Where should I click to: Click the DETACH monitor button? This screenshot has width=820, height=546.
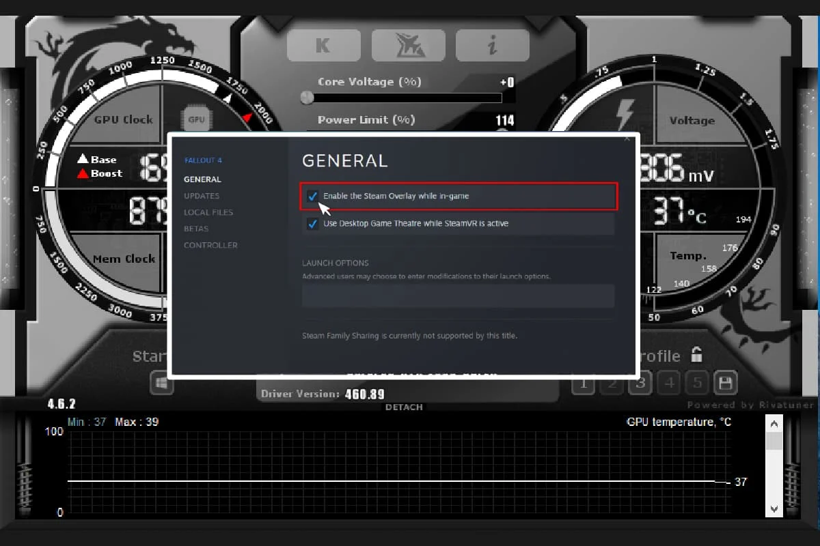[404, 407]
